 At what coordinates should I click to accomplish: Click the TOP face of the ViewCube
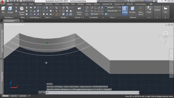click(166, 33)
